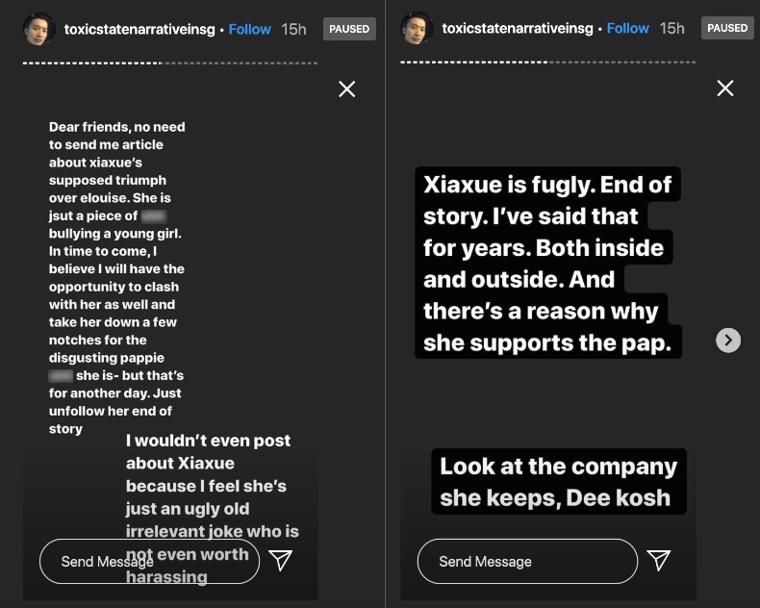Screen dimensions: 760x608
Task: Click the paper plane send icon in right story
Action: click(x=658, y=561)
